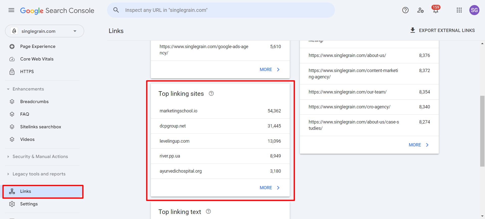The image size is (485, 219).
Task: Open the google-ads-agency/ link row
Action: pyautogui.click(x=220, y=50)
